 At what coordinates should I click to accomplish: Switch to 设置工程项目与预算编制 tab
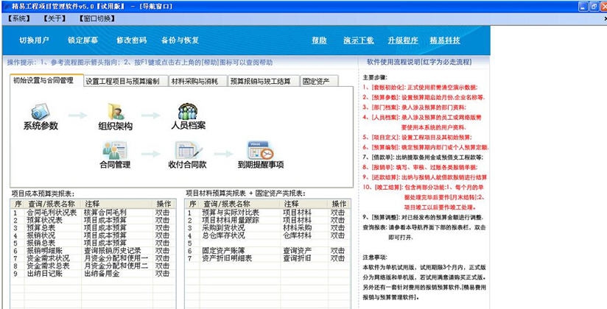(125, 81)
